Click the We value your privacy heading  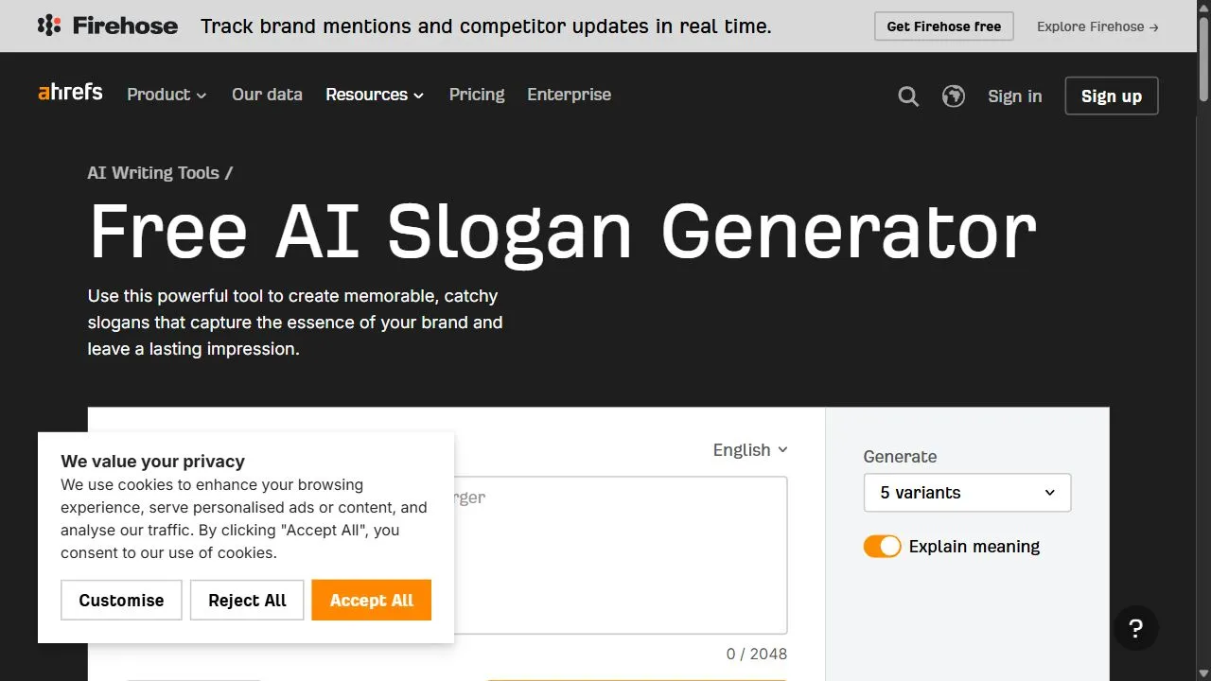click(x=152, y=462)
